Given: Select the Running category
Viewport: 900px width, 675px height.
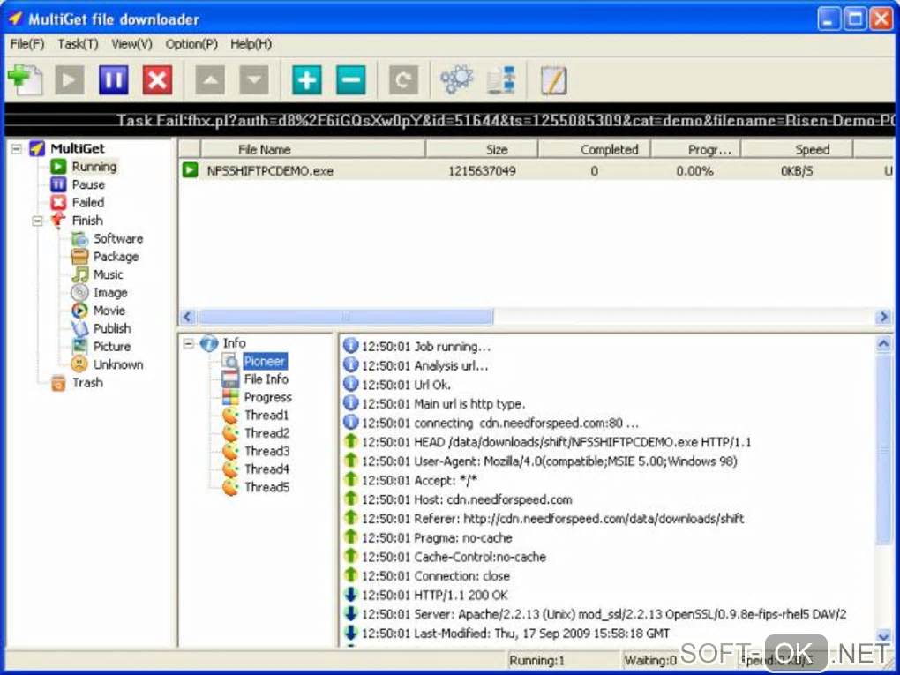Looking at the screenshot, I should (94, 167).
